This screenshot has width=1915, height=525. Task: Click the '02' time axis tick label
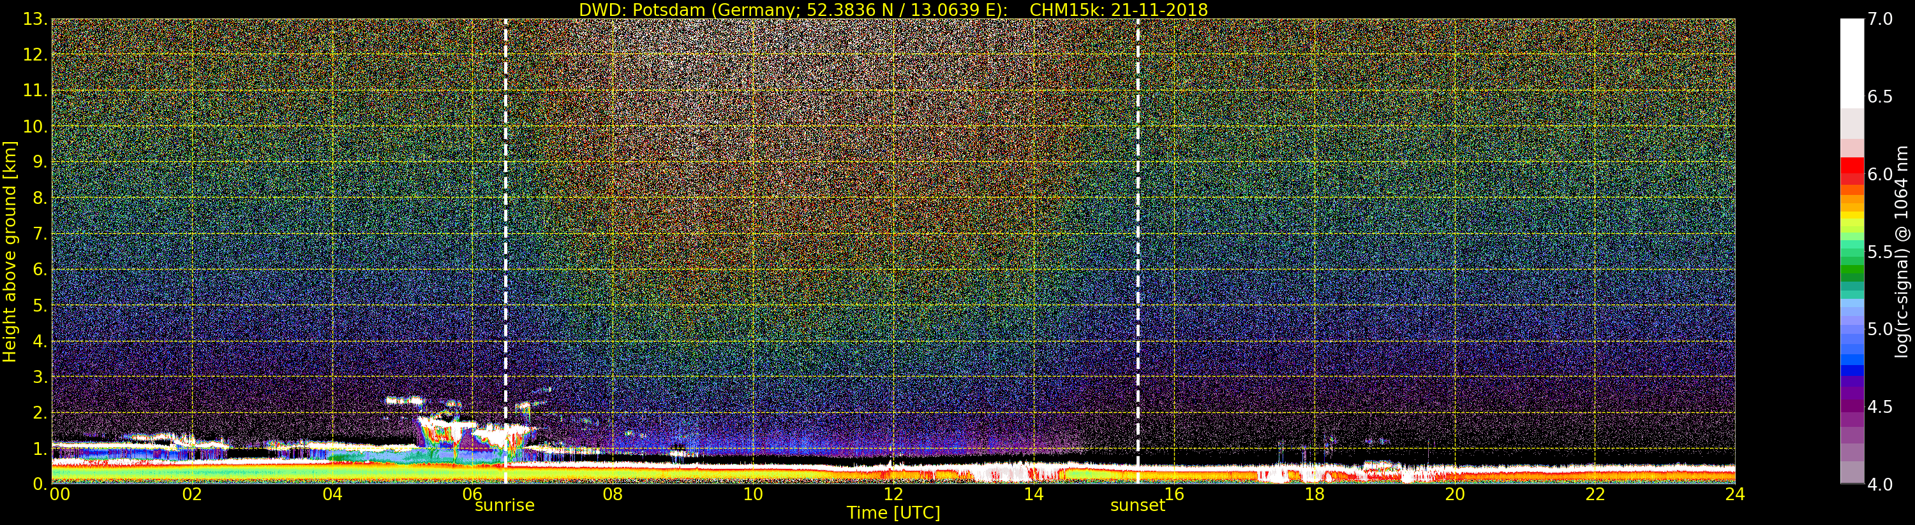click(192, 494)
